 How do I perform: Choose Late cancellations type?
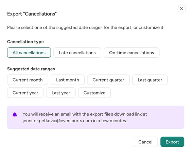(77, 53)
